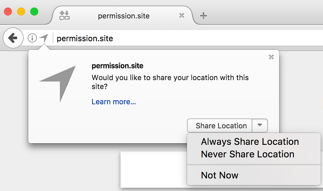Click the Share Location button
The width and height of the screenshot is (323, 191).
click(220, 125)
